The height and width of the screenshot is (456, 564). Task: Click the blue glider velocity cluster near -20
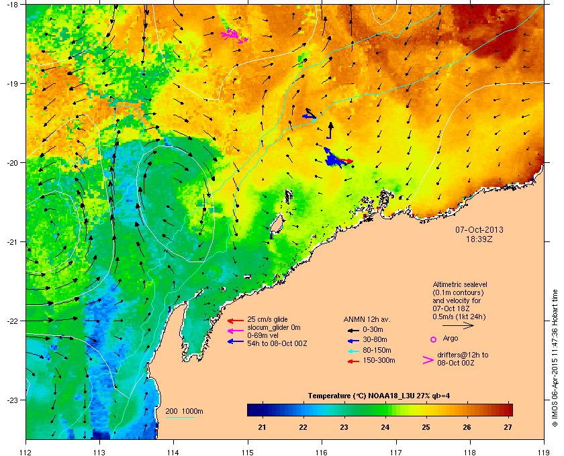click(334, 158)
